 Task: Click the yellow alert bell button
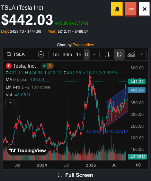(x=117, y=9)
